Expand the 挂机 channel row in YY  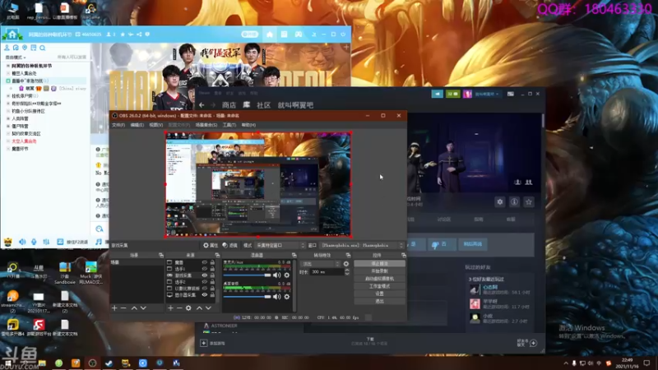pos(8,96)
